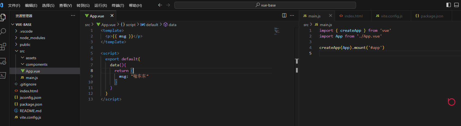Switch to the vite.config.js tab
This screenshot has height=126, width=461.
[391, 16]
